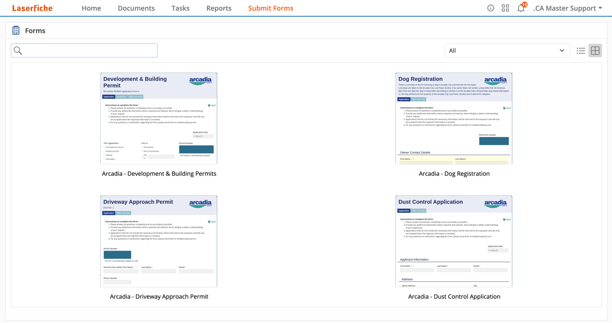The width and height of the screenshot is (612, 323).
Task: Click the Forms clipboard icon
Action: tap(16, 30)
